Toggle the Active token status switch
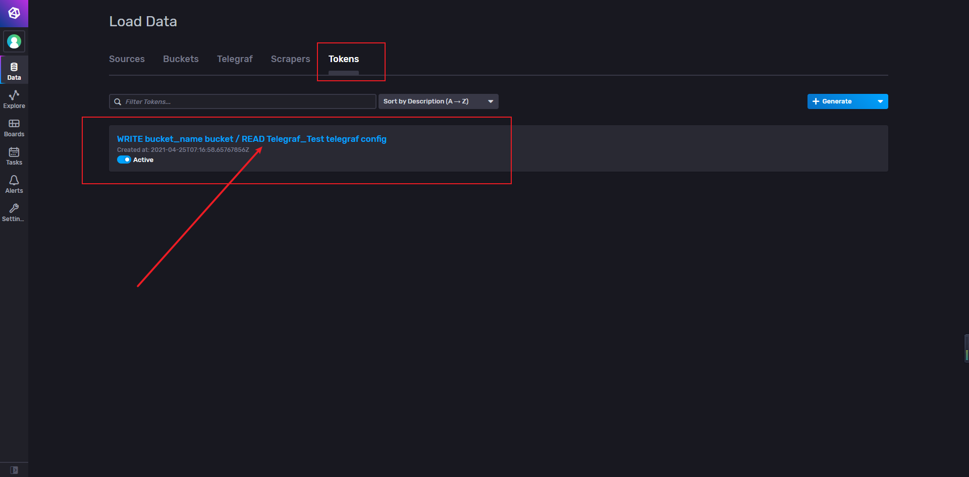969x477 pixels. 124,160
